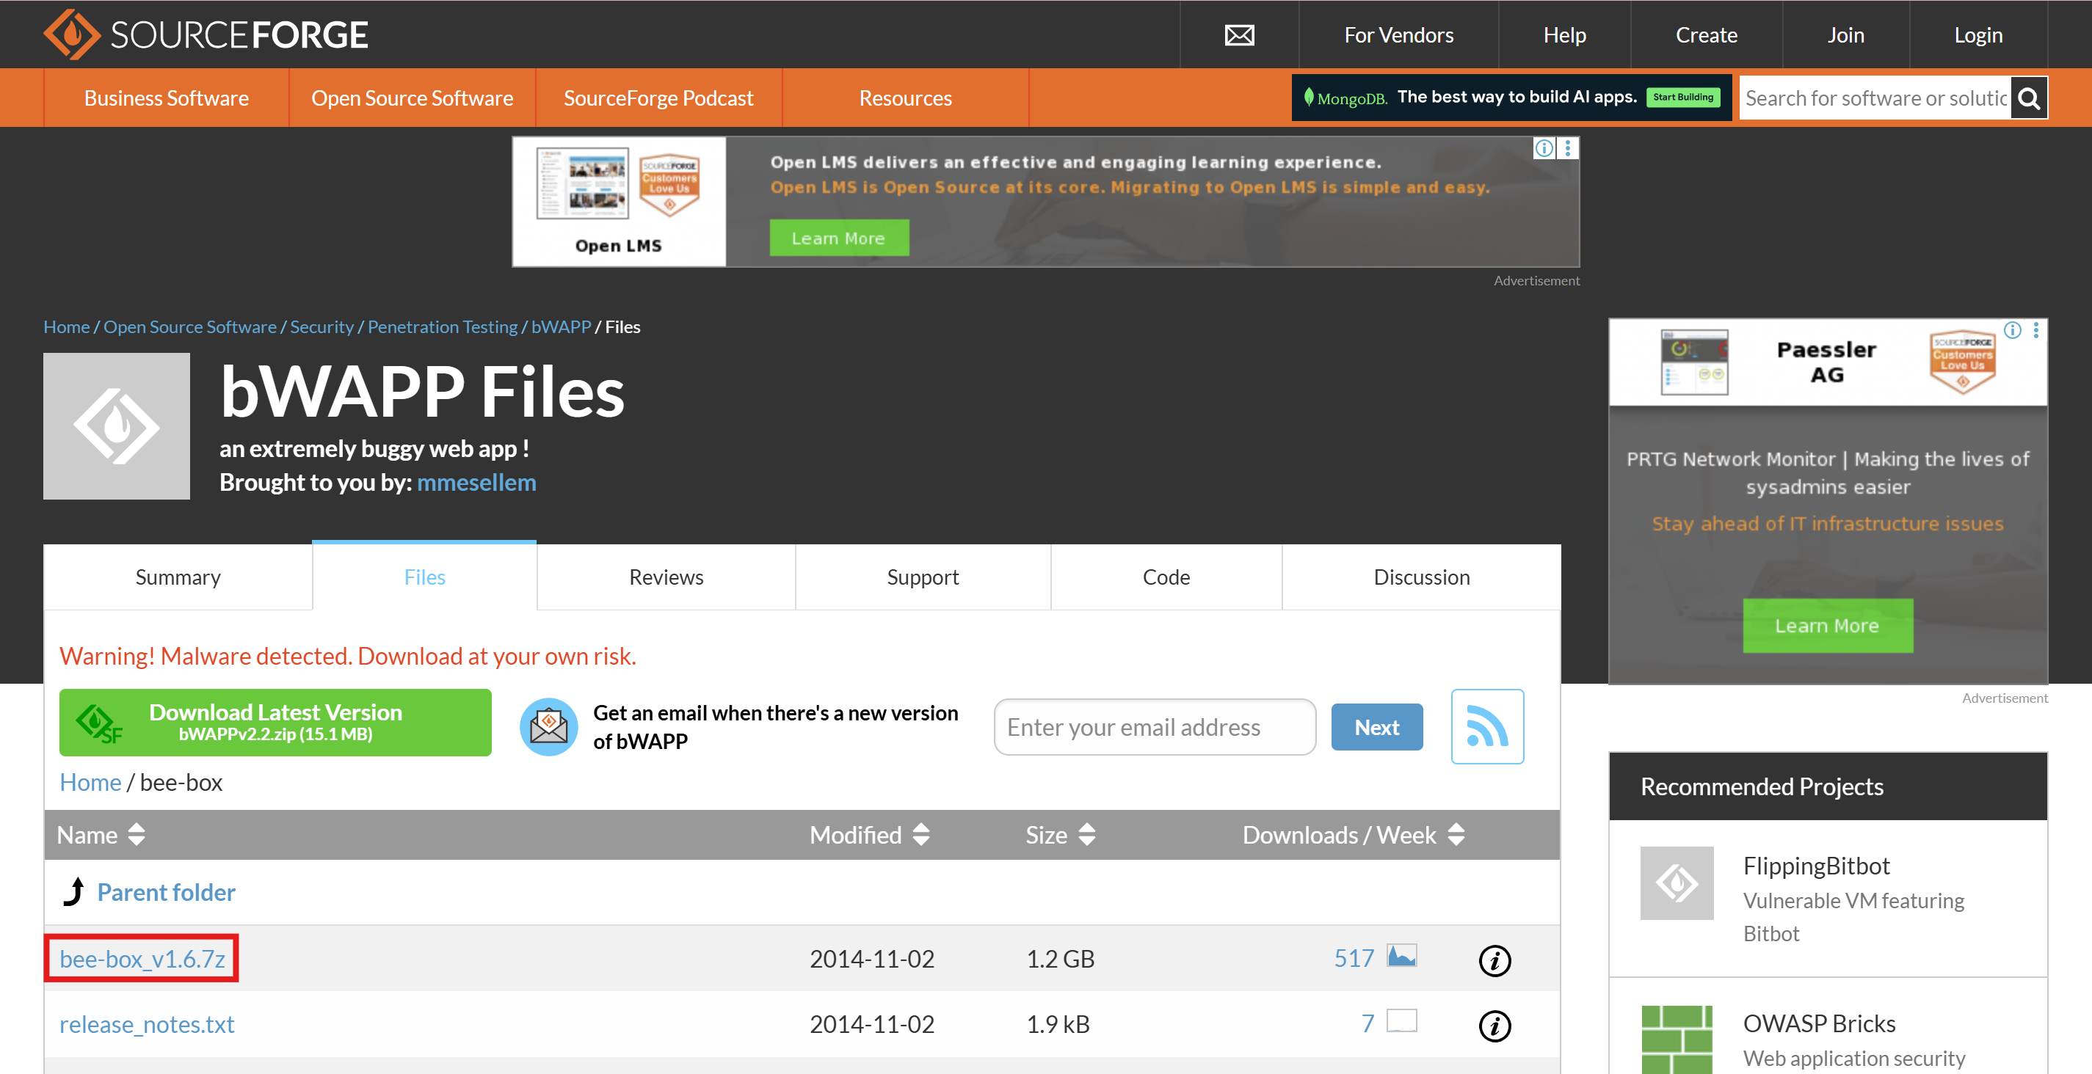The height and width of the screenshot is (1074, 2092).
Task: Sort files by Size column arrows
Action: pos(1086,835)
